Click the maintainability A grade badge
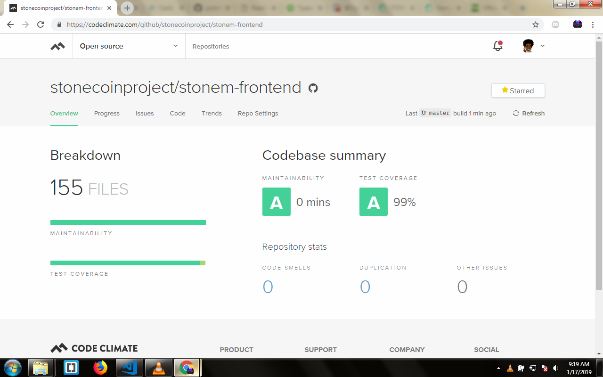Screen dimensions: 603x377 pos(277,202)
